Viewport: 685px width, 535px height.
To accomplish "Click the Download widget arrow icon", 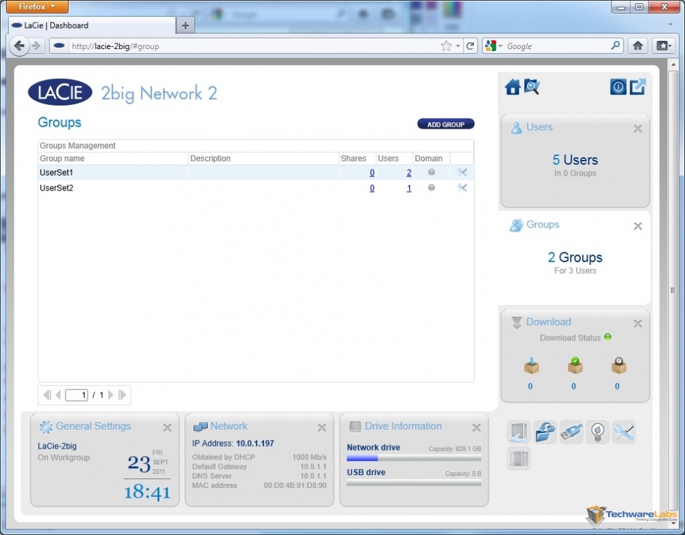I will [x=516, y=323].
